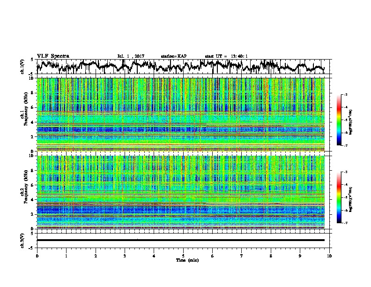This screenshot has height=287, width=371.
Task: Click the "5" tick on ch.1(V) axis
Action: 32,60
